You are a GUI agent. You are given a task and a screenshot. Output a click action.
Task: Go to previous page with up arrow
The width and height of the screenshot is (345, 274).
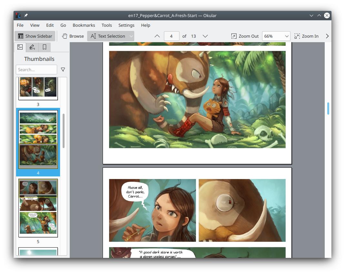click(x=157, y=36)
